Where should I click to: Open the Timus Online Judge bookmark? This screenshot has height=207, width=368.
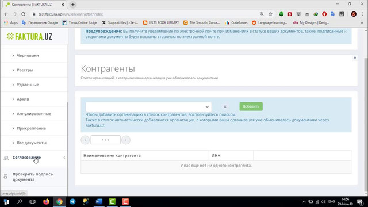coord(79,23)
